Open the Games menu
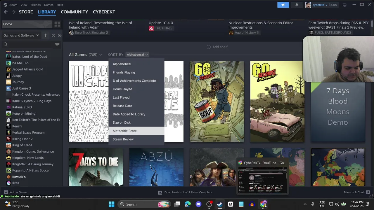Screen dimensions: 374x210 [49, 5]
